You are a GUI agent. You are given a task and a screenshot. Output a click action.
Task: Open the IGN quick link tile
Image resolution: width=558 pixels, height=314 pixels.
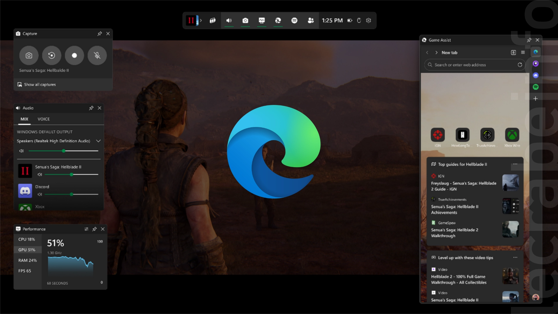click(438, 138)
